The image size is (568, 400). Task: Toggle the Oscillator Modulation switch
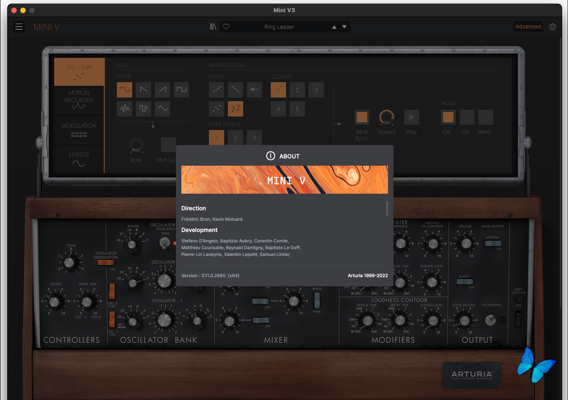pyautogui.click(x=106, y=262)
